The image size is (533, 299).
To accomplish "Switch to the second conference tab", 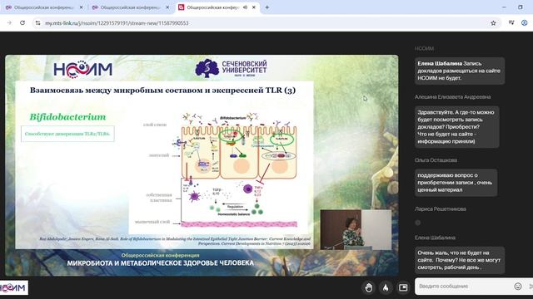I will 131,7.
